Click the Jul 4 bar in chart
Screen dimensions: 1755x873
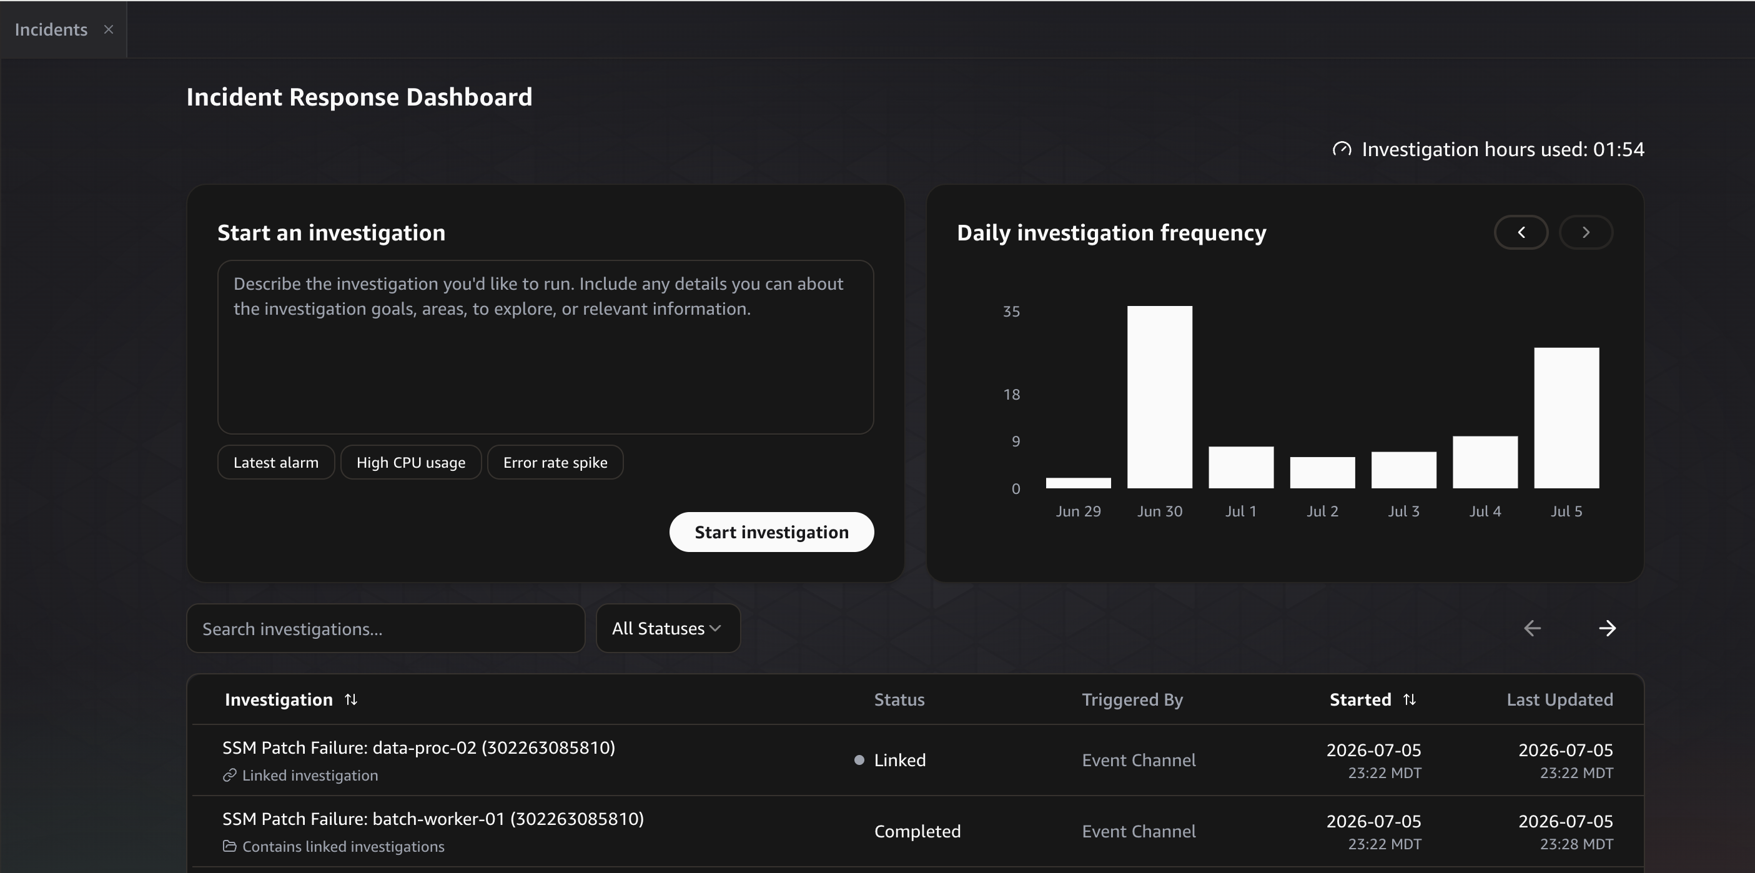1485,462
